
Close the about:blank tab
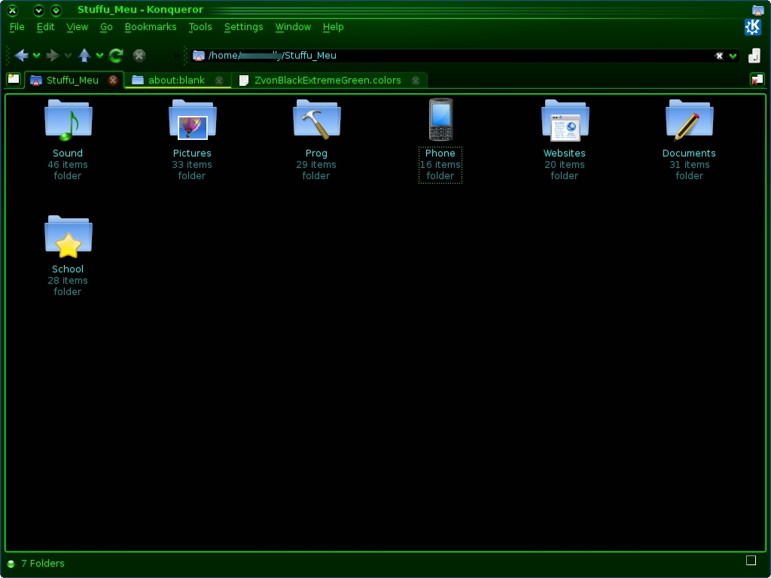click(x=219, y=80)
